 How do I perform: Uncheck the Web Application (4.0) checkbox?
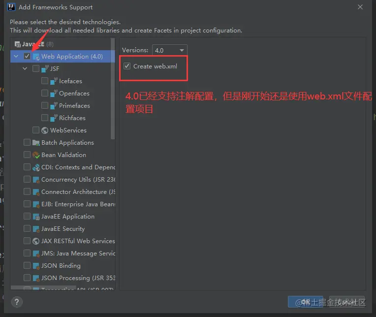pos(27,56)
